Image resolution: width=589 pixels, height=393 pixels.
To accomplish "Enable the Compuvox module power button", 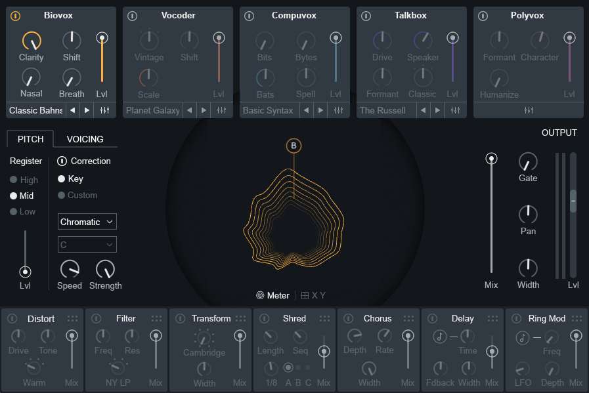I will coord(249,16).
